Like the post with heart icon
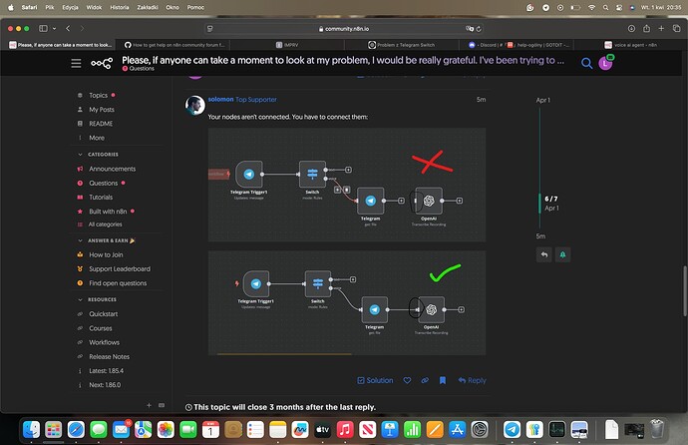Image resolution: width=688 pixels, height=445 pixels. click(407, 380)
